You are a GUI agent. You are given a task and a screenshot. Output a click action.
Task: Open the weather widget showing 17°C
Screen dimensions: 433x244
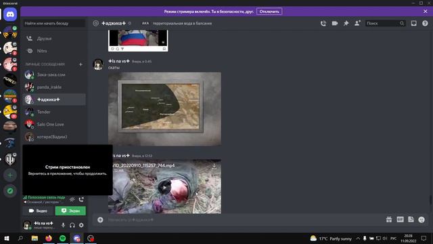(331, 239)
